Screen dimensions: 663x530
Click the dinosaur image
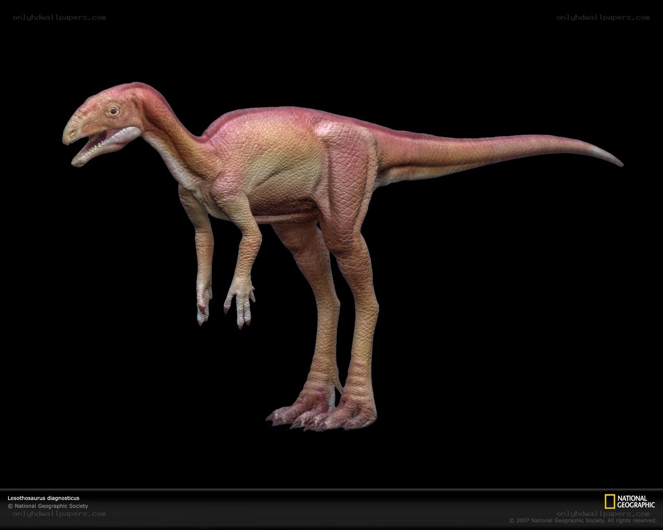(343, 256)
